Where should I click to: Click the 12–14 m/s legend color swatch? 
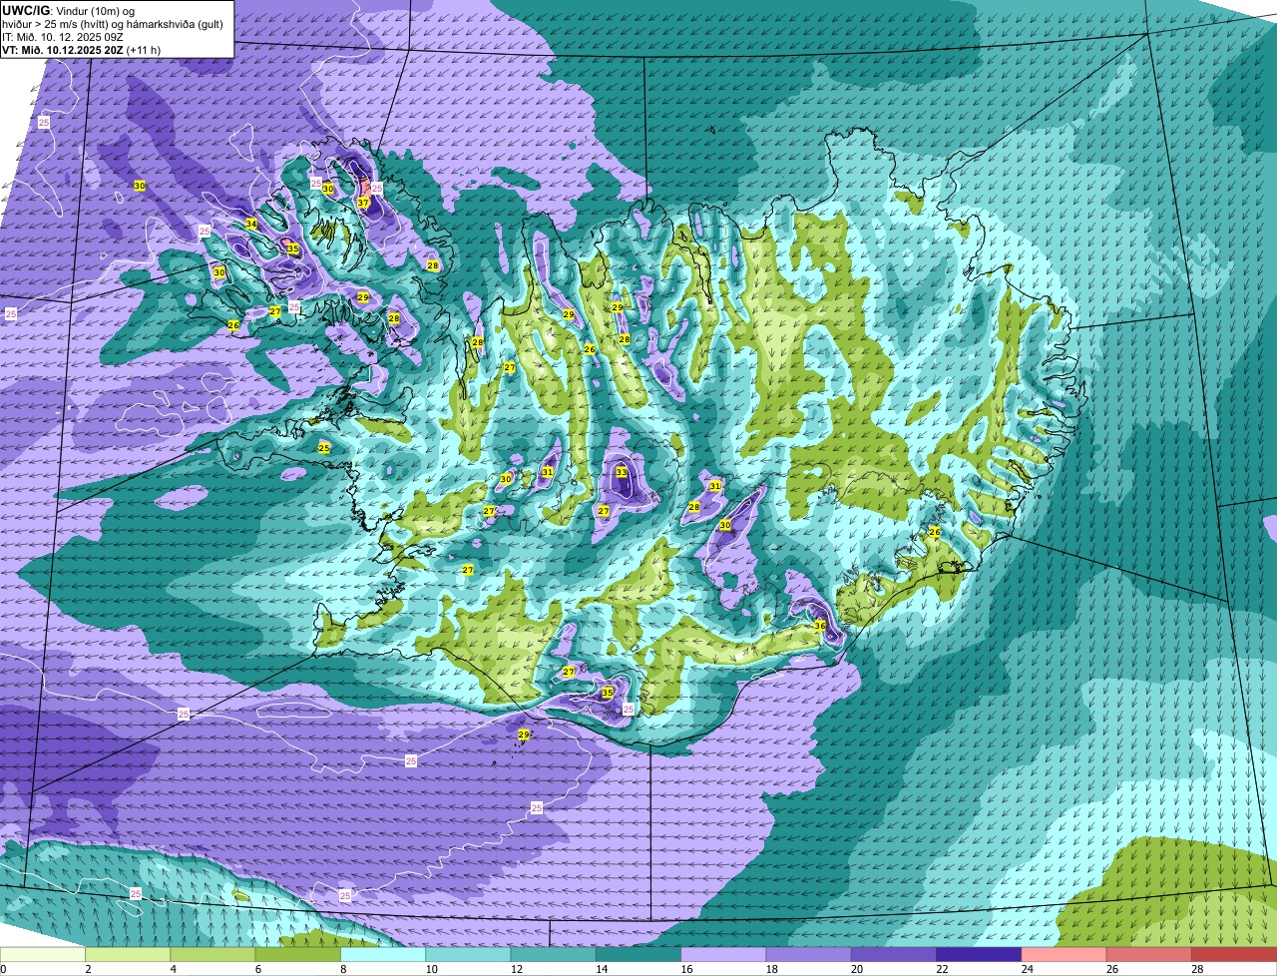[x=553, y=955]
